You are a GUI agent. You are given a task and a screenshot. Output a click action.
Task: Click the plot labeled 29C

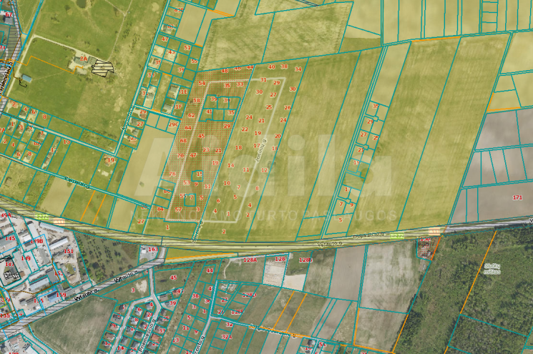172,124
